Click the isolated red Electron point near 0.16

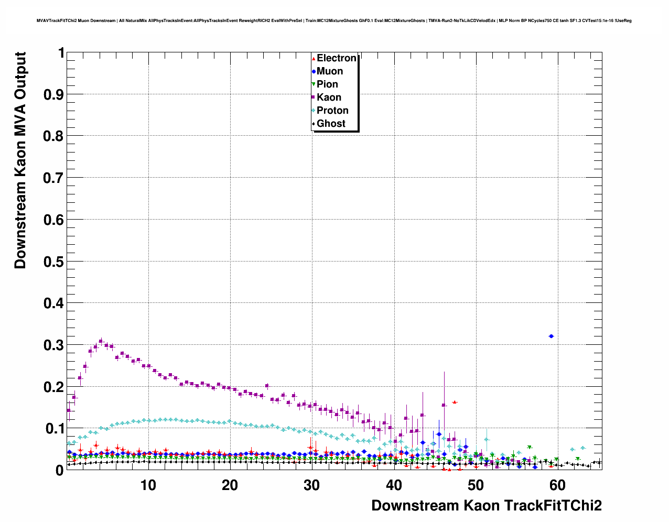tap(455, 402)
